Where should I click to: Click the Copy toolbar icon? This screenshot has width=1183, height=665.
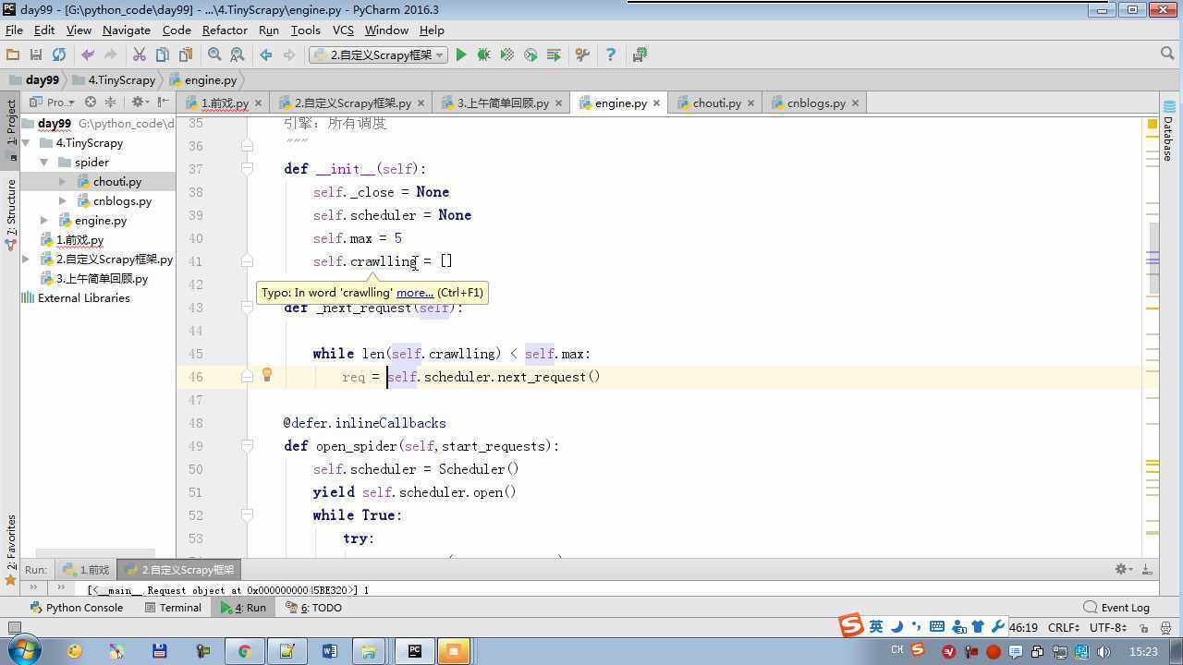[163, 55]
